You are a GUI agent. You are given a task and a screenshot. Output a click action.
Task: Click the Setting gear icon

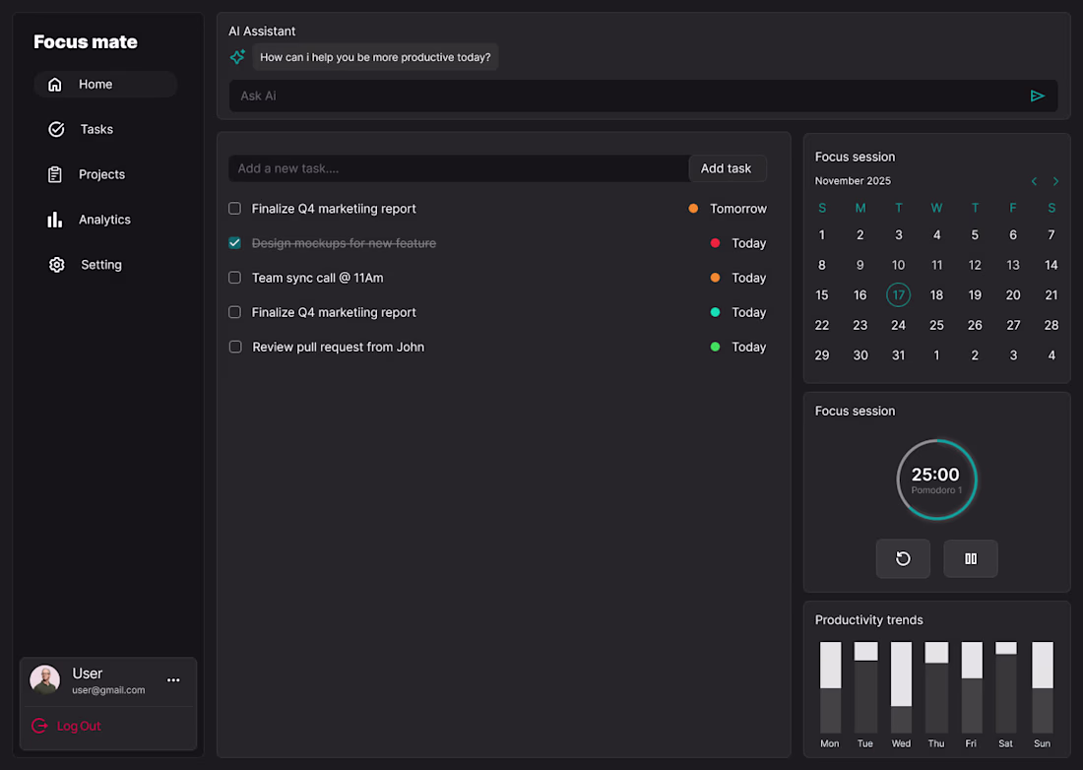click(x=56, y=265)
